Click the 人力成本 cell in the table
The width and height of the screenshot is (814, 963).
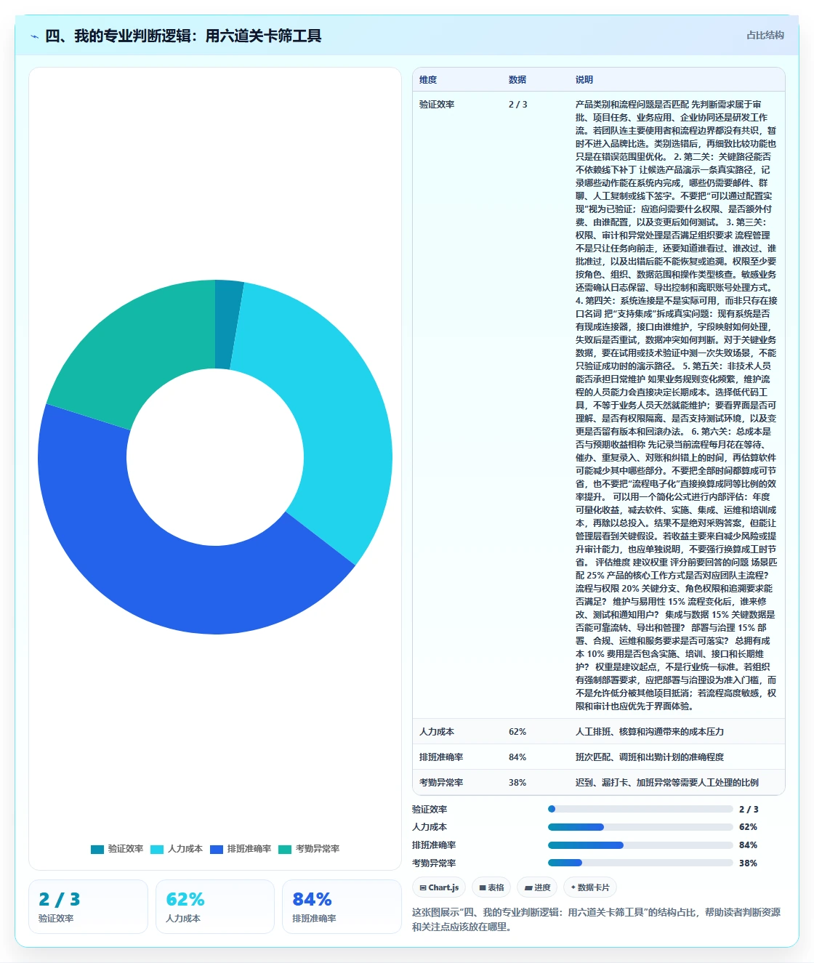(x=437, y=732)
